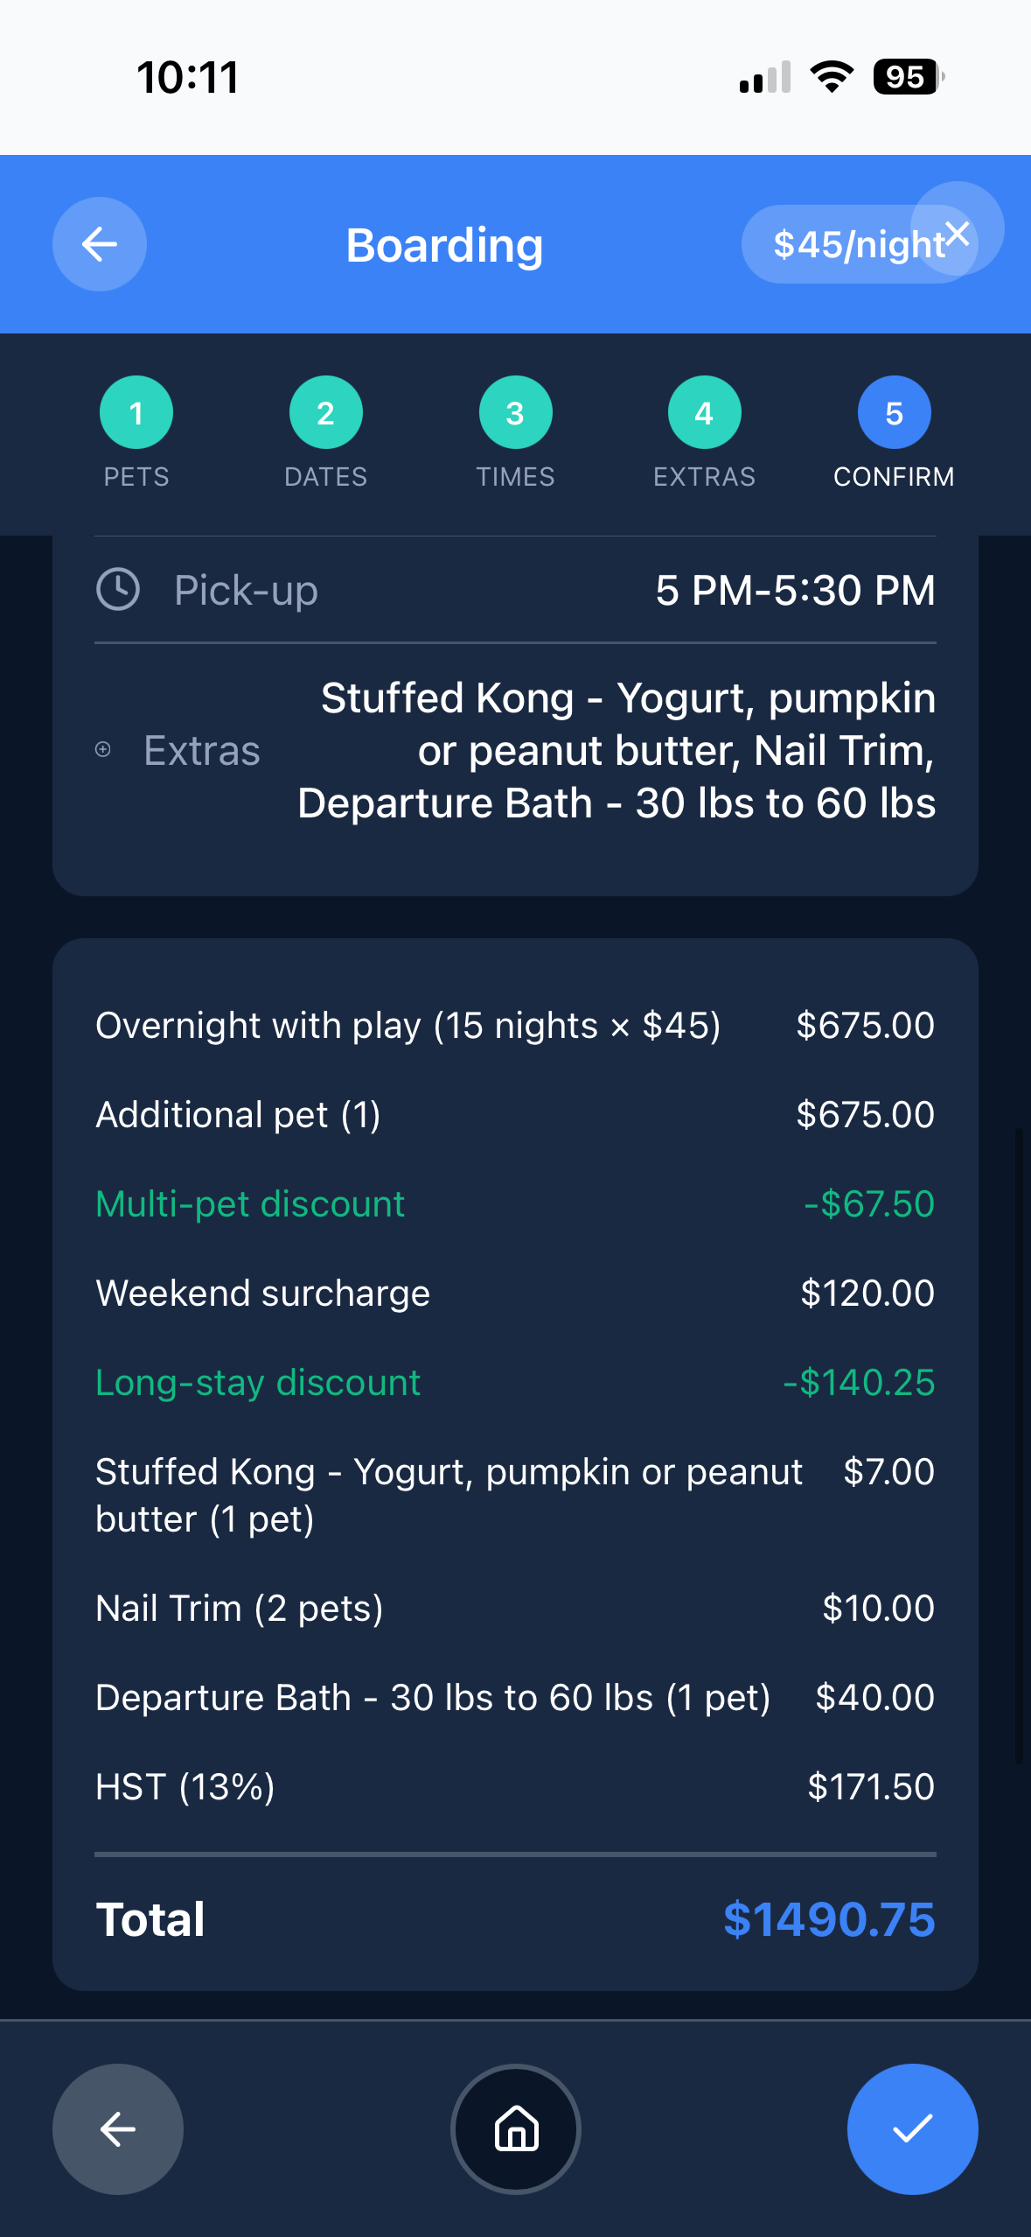Screen dimensions: 1031x2237
Task: Tap the Long-stay discount line
Action: tap(258, 1383)
